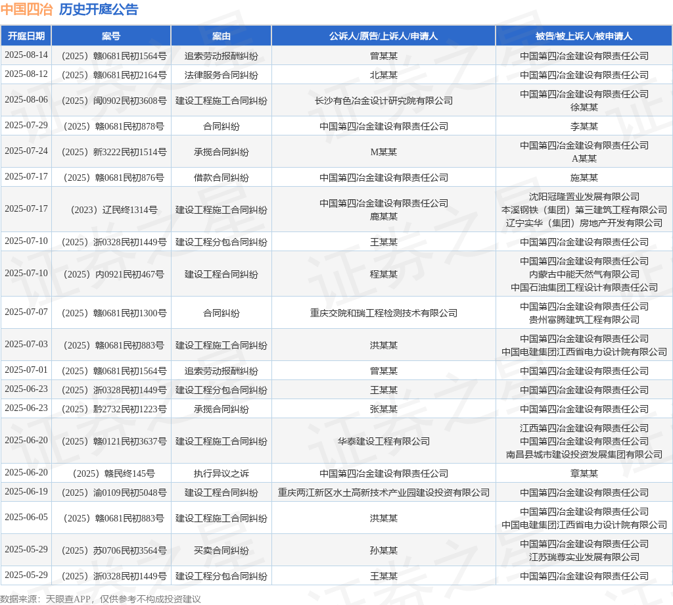Click plaintiff 程某某
Screen dimensions: 673x605
[x=384, y=274]
